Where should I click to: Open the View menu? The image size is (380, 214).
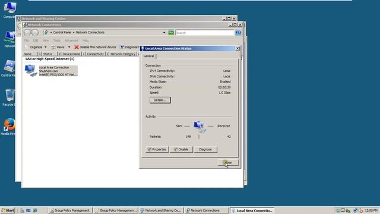click(x=46, y=40)
